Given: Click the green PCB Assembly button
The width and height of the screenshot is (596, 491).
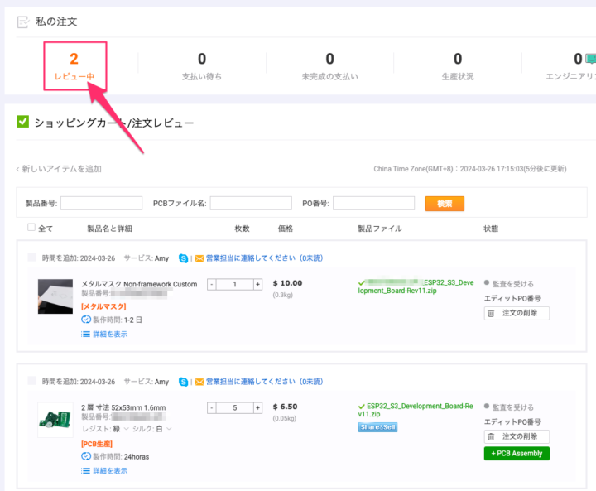Looking at the screenshot, I should coord(517,454).
